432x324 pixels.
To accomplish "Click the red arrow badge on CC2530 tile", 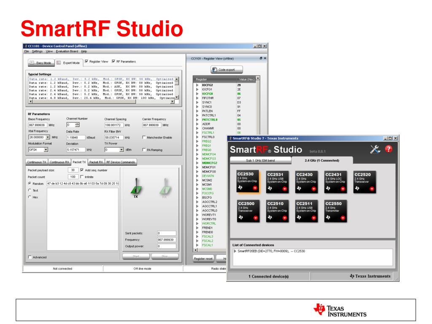I will pos(255,188).
